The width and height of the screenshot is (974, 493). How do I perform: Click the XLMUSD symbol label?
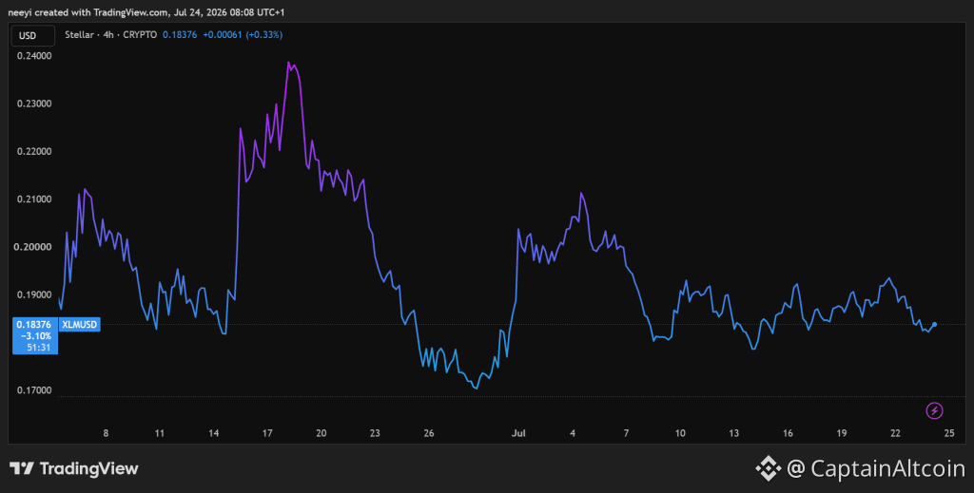click(x=79, y=324)
